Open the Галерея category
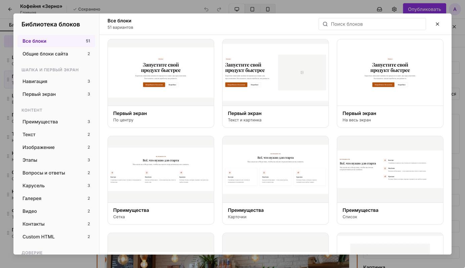Viewport: 465px width, 268px height. coord(56,198)
